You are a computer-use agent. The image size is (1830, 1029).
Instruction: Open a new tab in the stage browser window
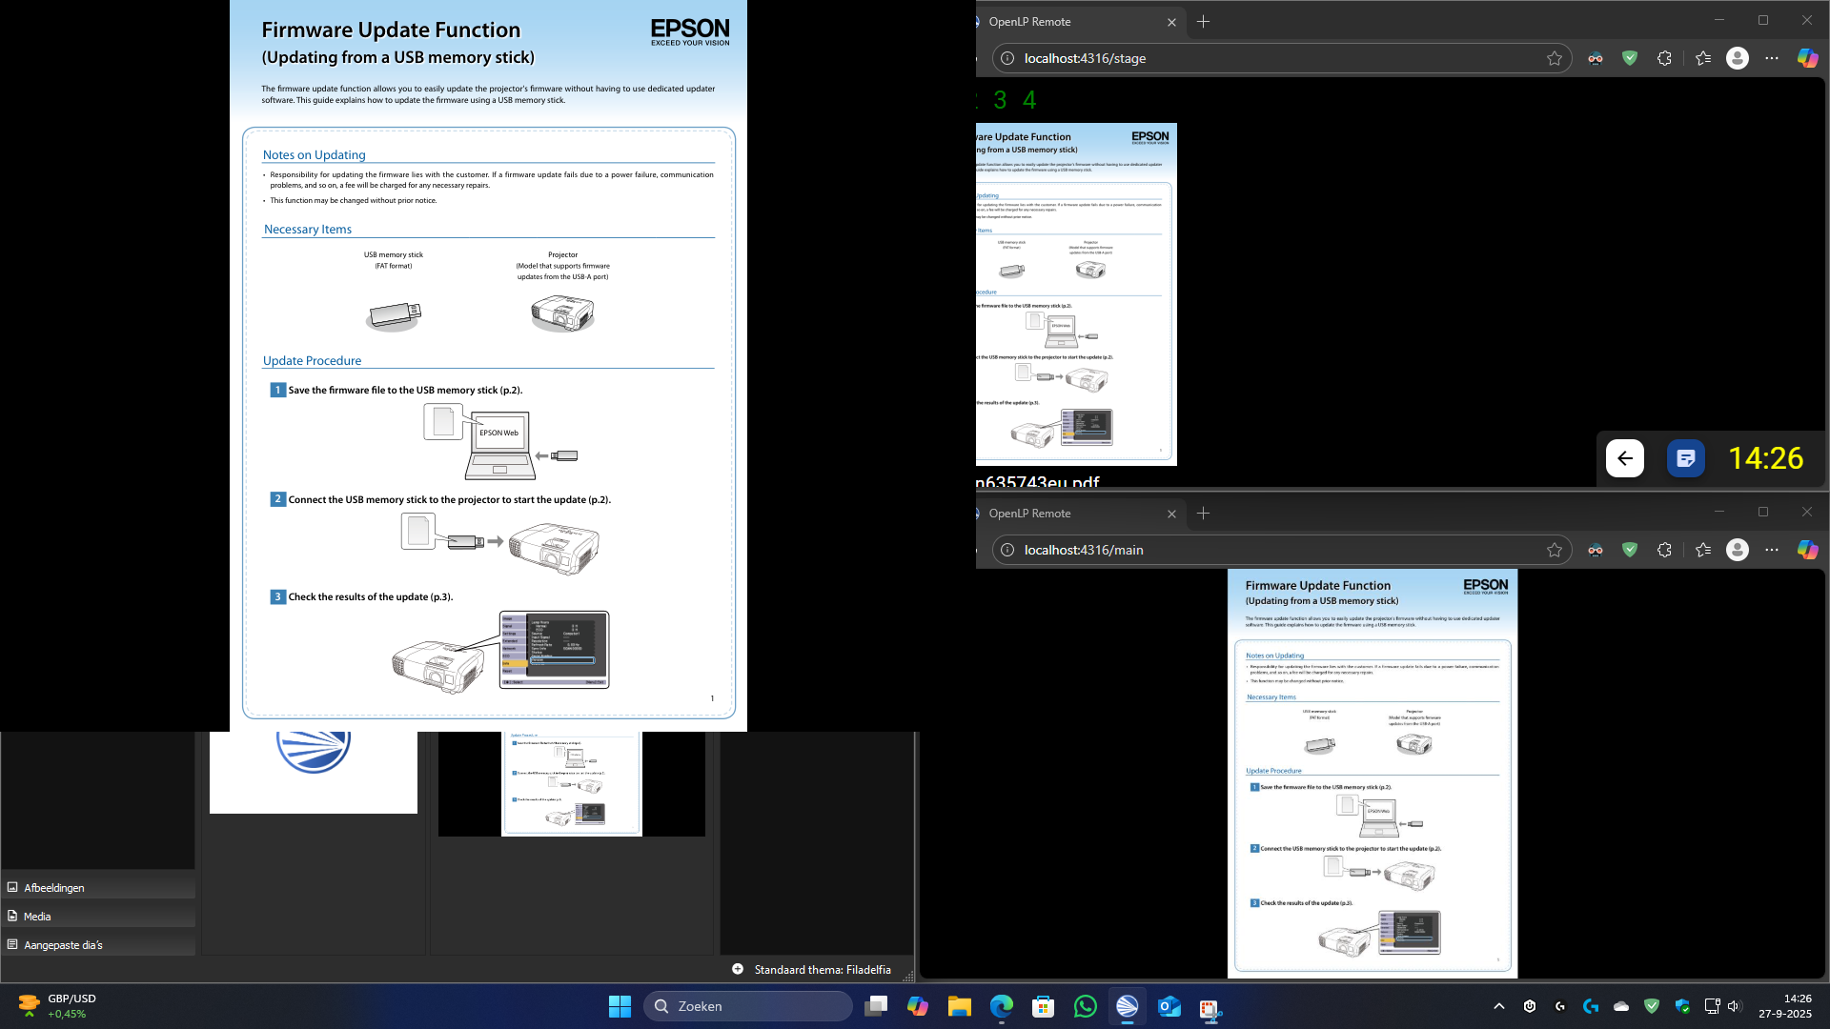click(1203, 21)
